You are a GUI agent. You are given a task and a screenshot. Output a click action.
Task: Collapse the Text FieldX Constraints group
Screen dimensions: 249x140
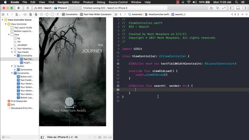(15, 56)
